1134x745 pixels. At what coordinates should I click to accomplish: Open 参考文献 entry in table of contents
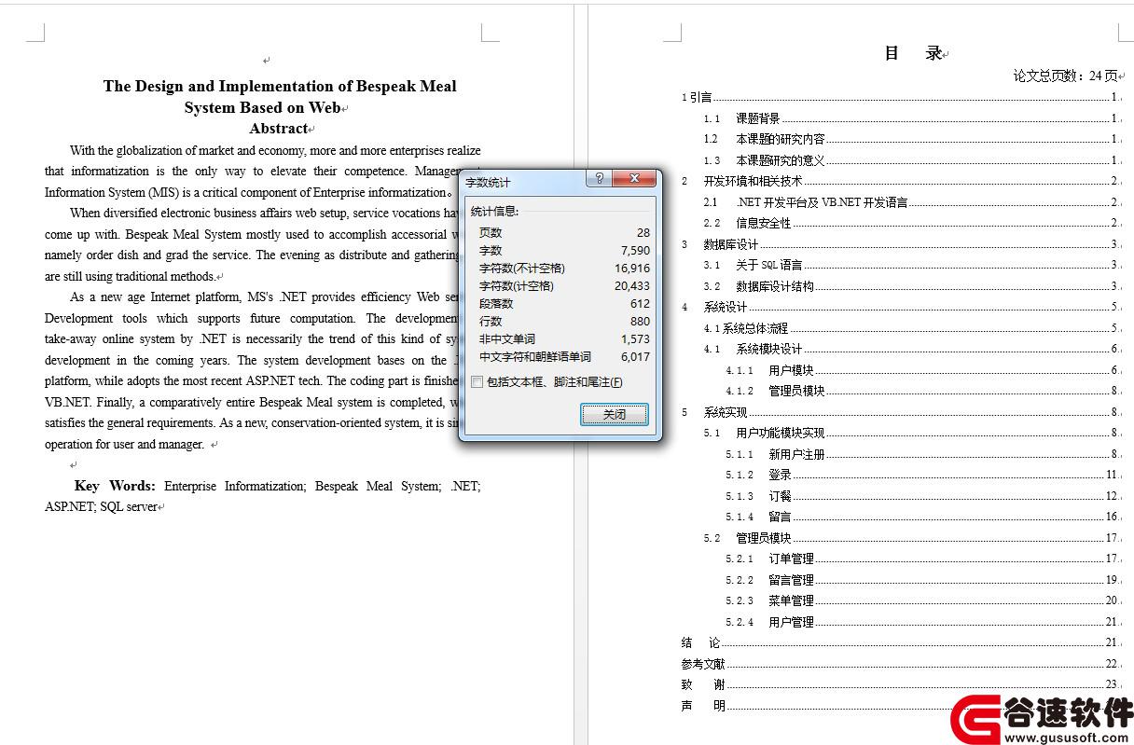pyautogui.click(x=900, y=664)
